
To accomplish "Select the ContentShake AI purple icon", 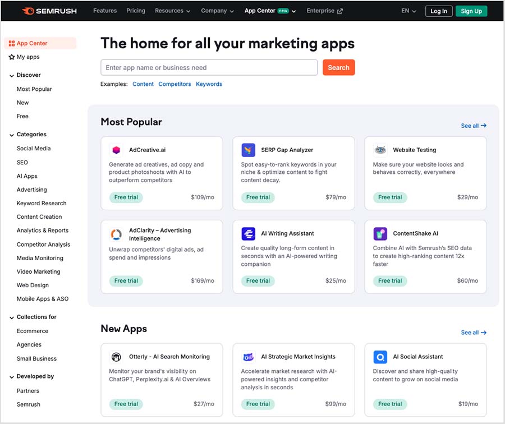I will click(x=380, y=234).
